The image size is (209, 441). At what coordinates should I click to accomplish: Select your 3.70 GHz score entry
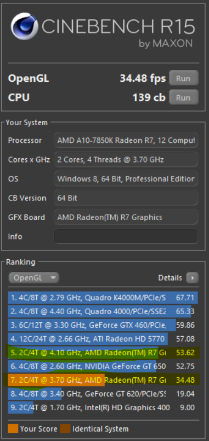pos(103,380)
